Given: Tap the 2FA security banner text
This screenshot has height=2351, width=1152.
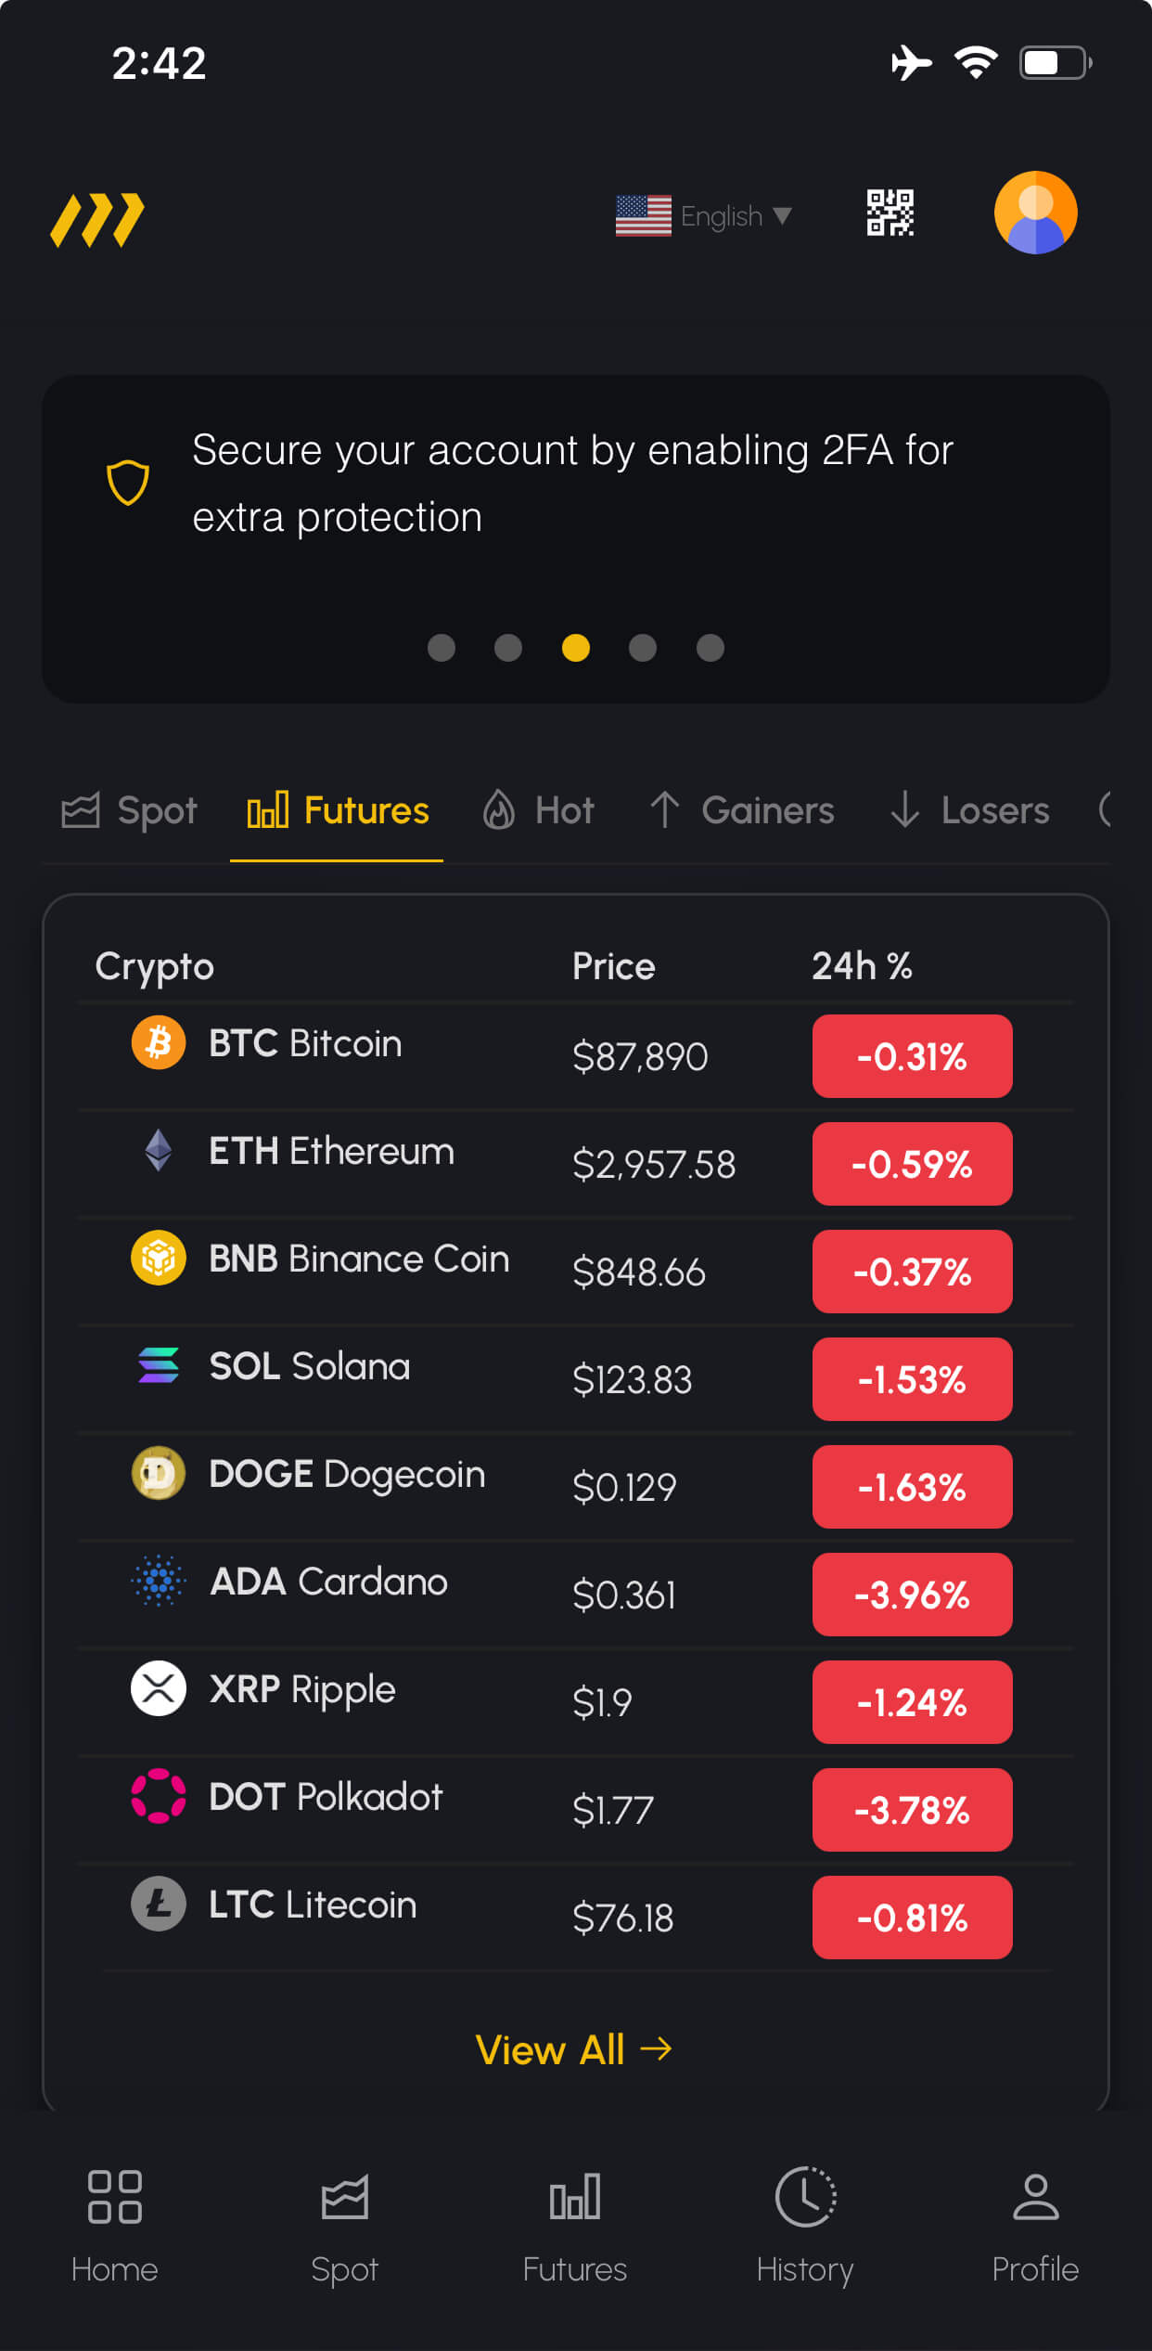Looking at the screenshot, I should point(572,483).
